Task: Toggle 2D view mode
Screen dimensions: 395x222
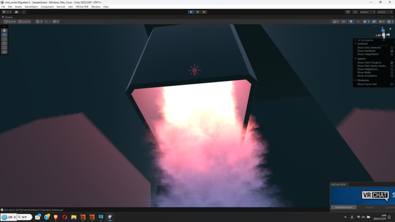Action: (x=343, y=22)
